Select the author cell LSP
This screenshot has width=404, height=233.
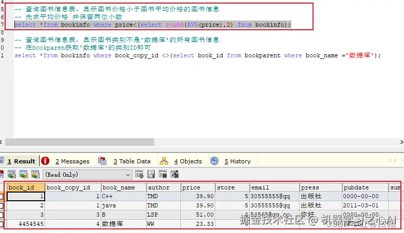[163, 215]
